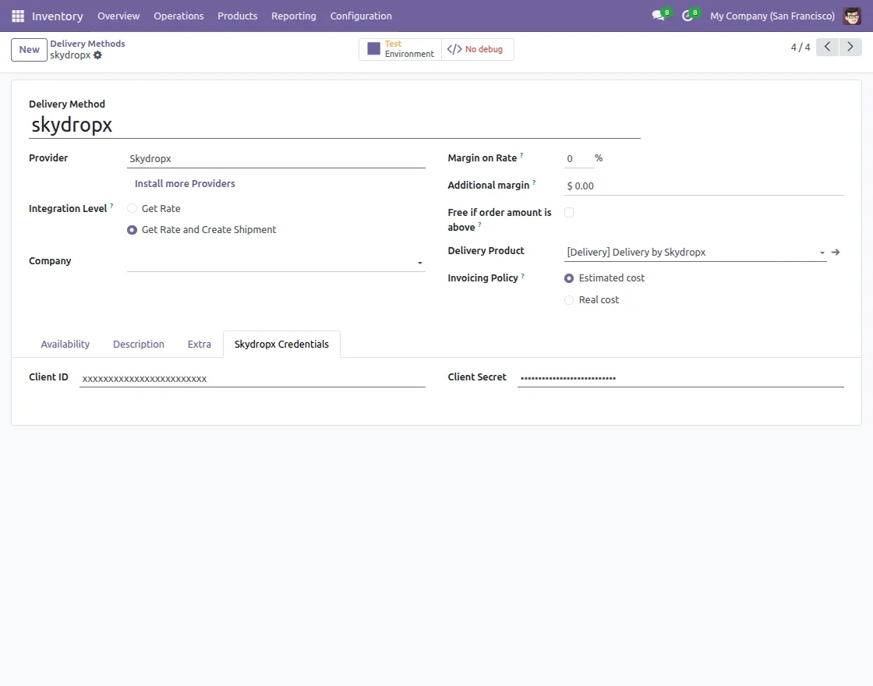Enable Free if order amount is above

pos(569,212)
